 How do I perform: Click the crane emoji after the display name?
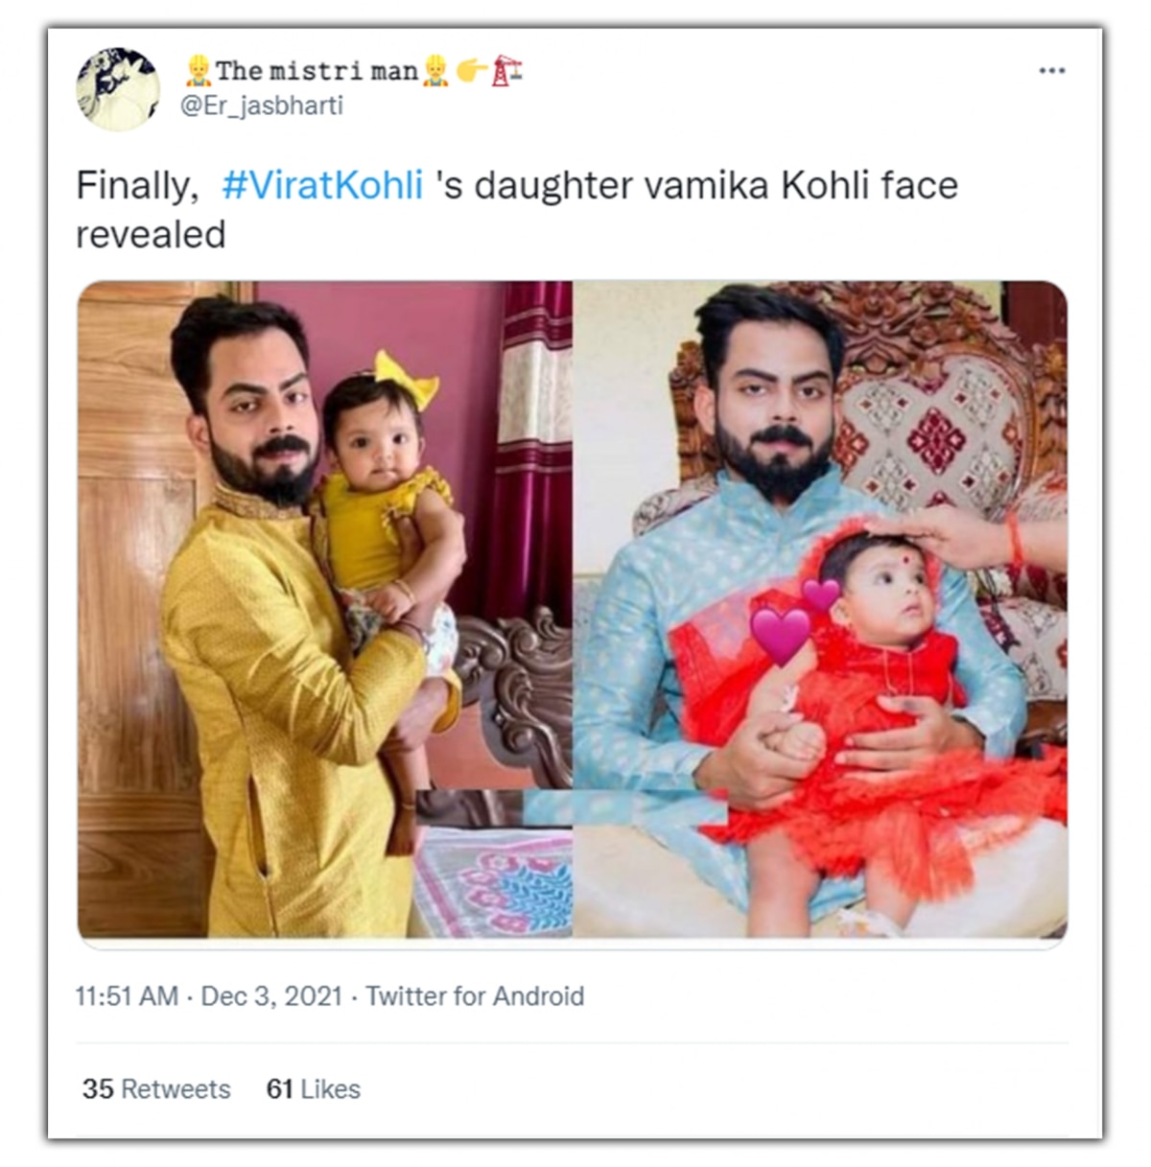point(506,70)
